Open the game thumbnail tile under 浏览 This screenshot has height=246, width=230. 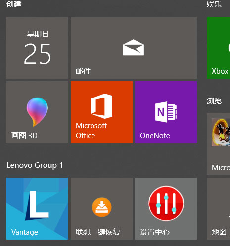[218, 144]
